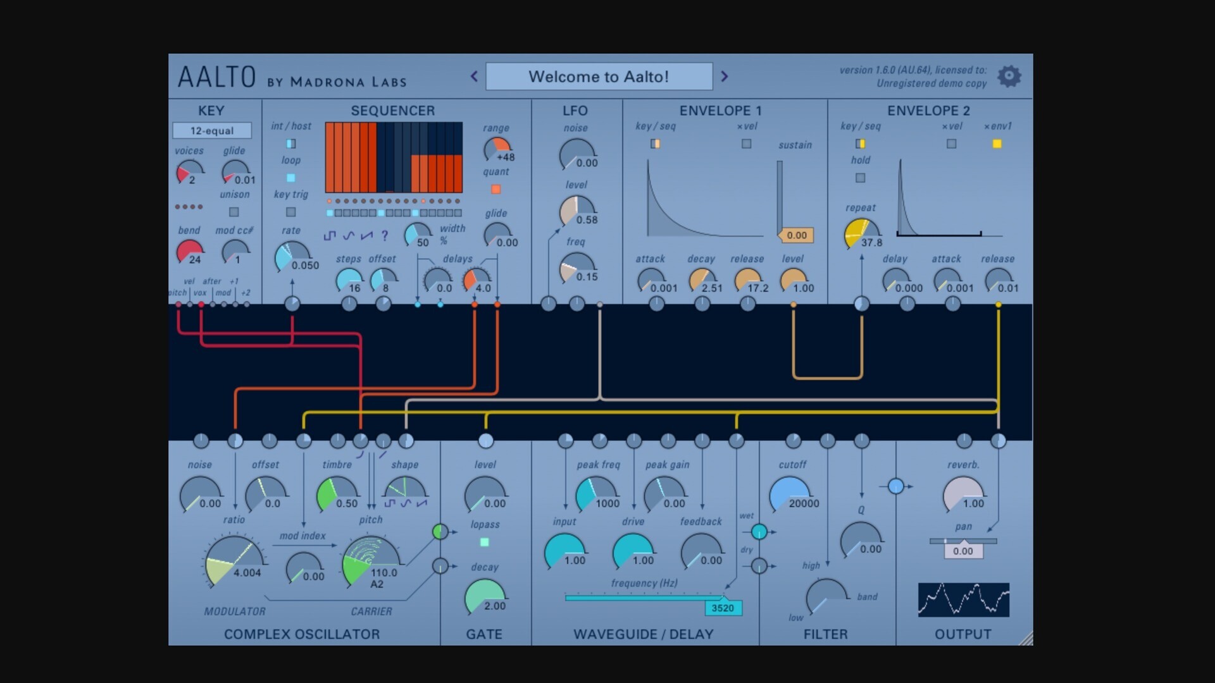Toggle Envelope 2 hold switch

pyautogui.click(x=861, y=178)
